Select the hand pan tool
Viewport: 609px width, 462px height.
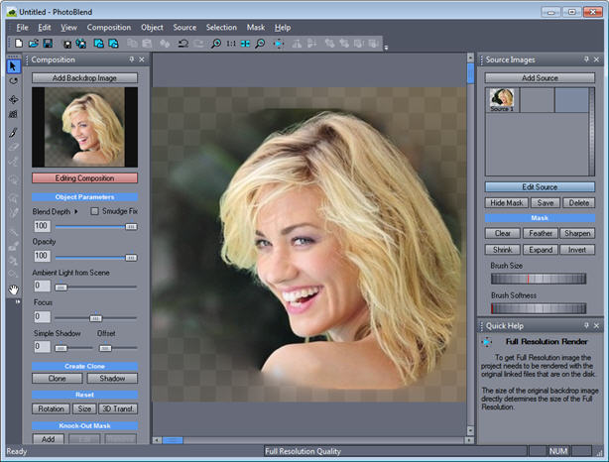[13, 289]
